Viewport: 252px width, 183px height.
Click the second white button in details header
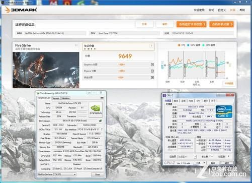[165, 24]
